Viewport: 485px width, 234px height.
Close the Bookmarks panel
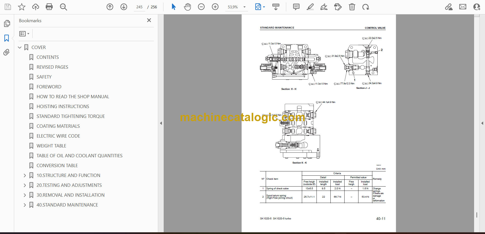pyautogui.click(x=149, y=20)
